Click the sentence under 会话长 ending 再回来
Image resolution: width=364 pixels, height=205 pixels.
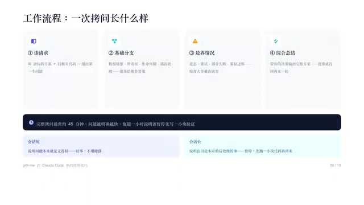click(x=241, y=151)
